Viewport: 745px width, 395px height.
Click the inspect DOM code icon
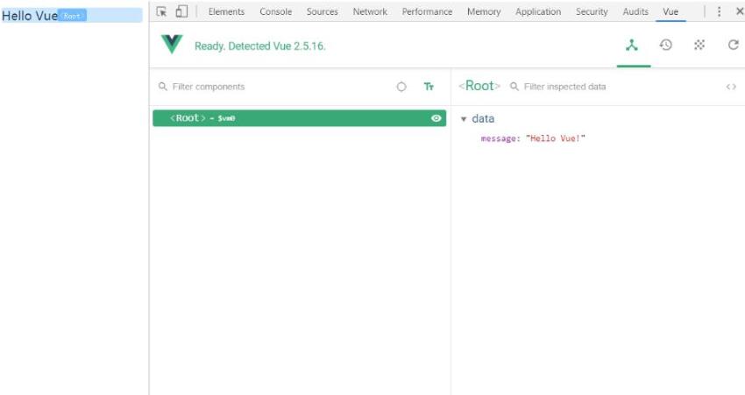click(731, 87)
